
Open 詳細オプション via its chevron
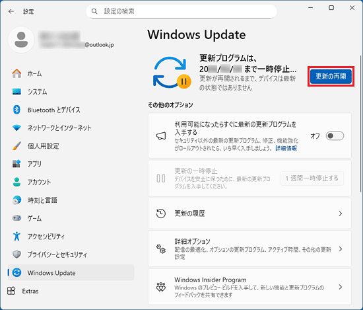(x=341, y=249)
